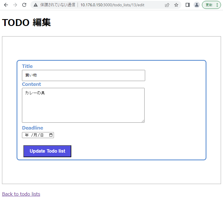The width and height of the screenshot is (223, 200).
Task: Click the not-secure warning triangle icon
Action: coord(36,5)
